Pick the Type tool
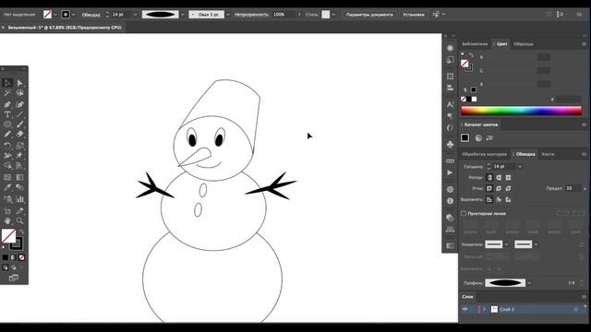This screenshot has height=332, width=591. coord(7,114)
